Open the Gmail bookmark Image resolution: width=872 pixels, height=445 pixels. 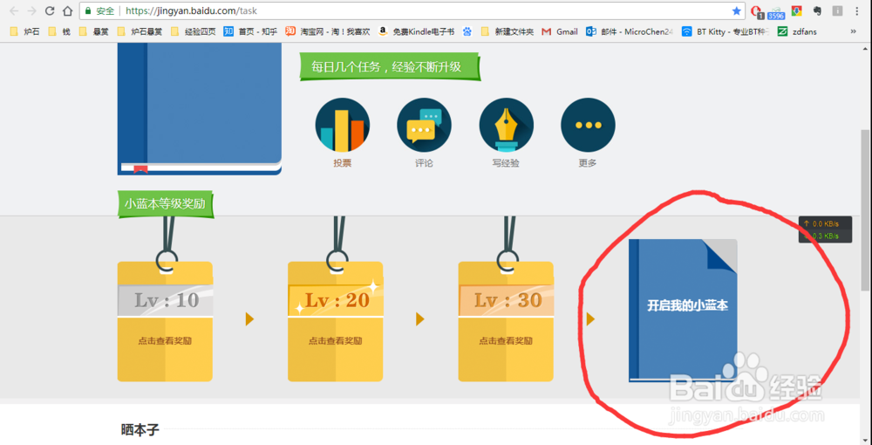click(x=560, y=31)
